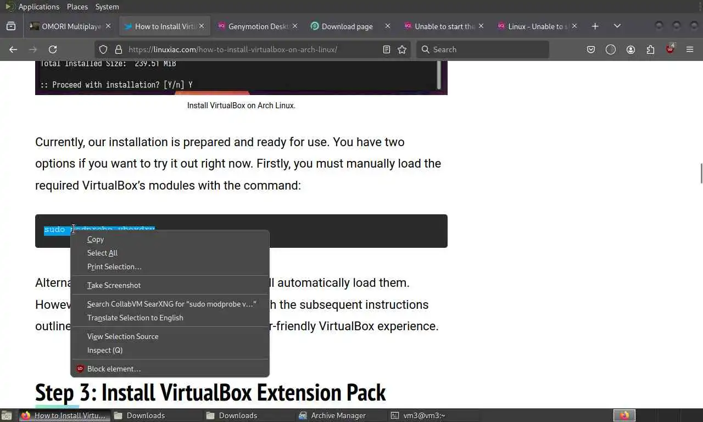Viewport: 703px width, 422px height.
Task: Close the Genymotion Desktop tab
Action: pyautogui.click(x=295, y=26)
